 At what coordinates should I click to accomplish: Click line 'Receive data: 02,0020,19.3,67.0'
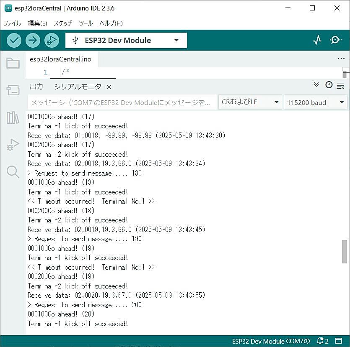point(116,295)
